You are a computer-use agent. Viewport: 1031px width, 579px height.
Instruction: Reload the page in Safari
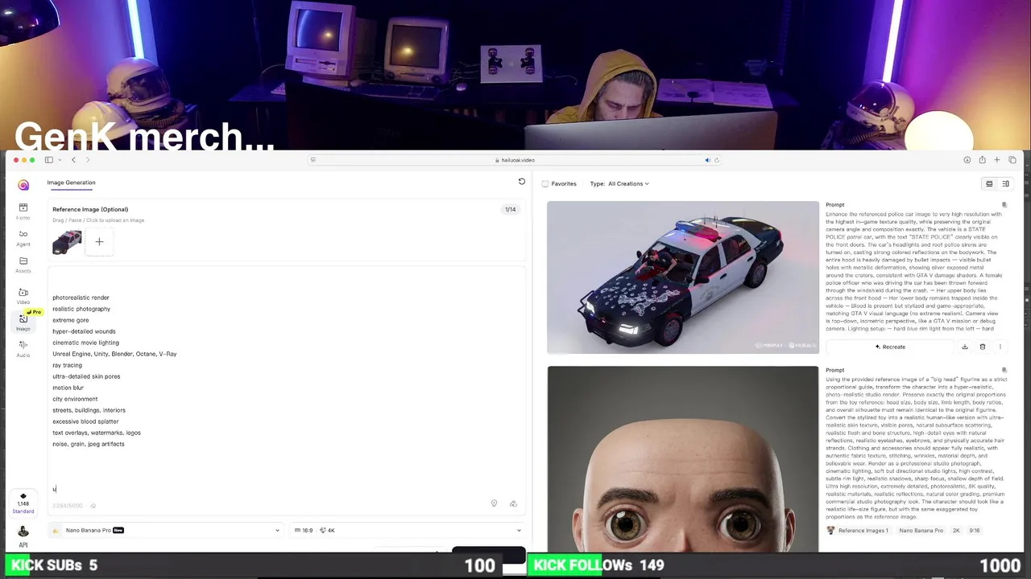(x=716, y=160)
